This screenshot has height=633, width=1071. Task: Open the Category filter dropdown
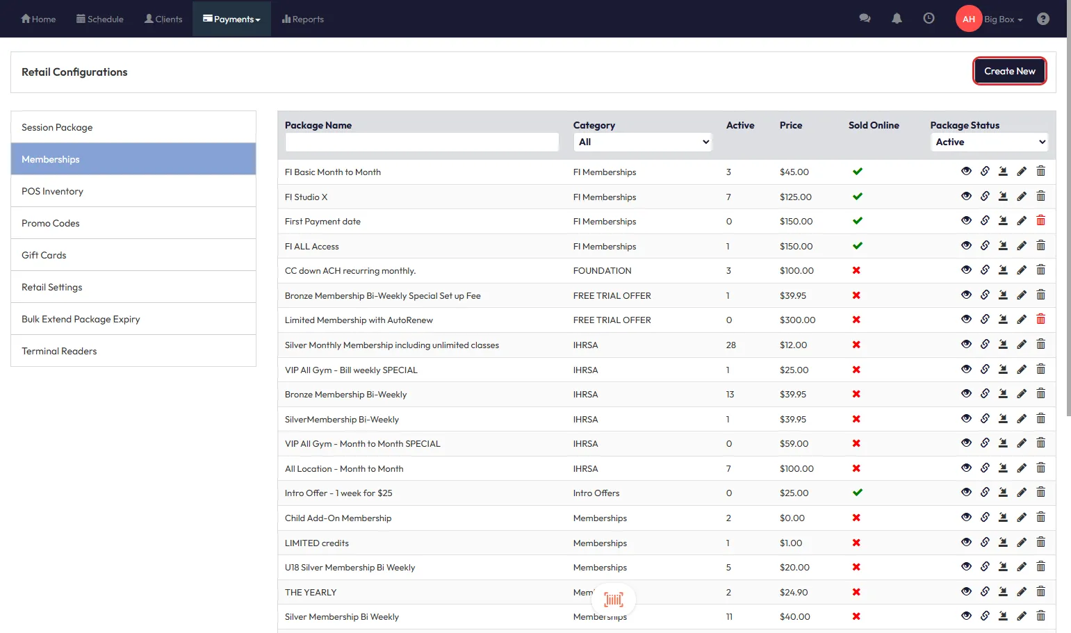[643, 142]
